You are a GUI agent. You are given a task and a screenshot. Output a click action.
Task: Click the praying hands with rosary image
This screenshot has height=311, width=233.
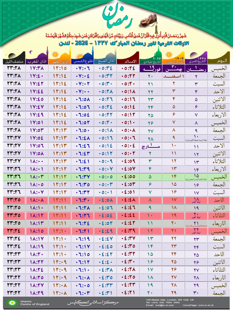[x=148, y=22]
